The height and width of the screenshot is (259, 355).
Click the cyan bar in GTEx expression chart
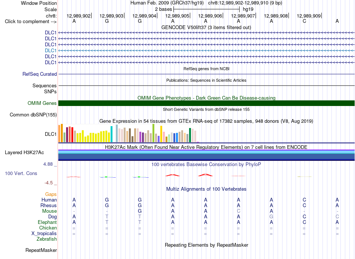click(x=111, y=134)
